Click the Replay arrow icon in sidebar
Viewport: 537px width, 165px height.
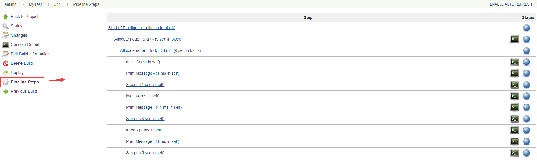tap(6, 73)
